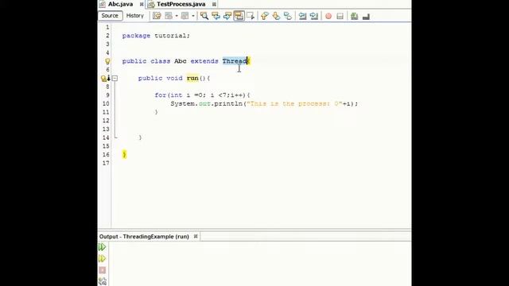Toggle Highlight Search in the editor toolbar
The height and width of the screenshot is (286, 509).
[239, 16]
